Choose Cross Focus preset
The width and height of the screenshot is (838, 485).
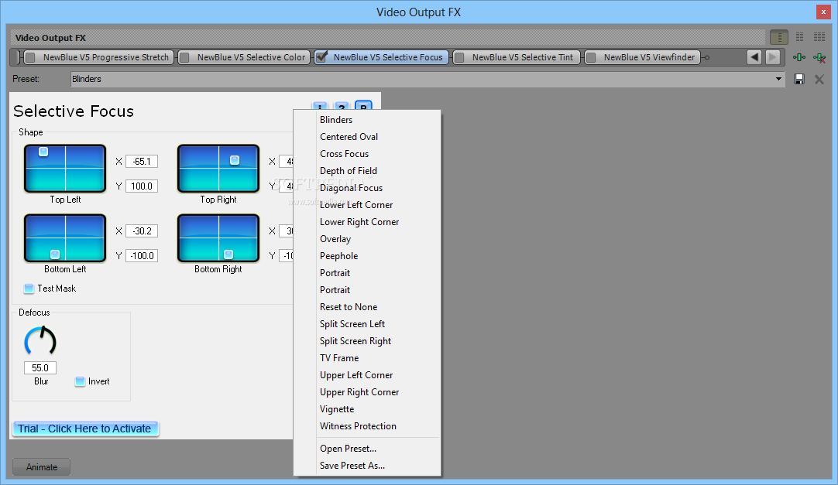[x=367, y=154]
